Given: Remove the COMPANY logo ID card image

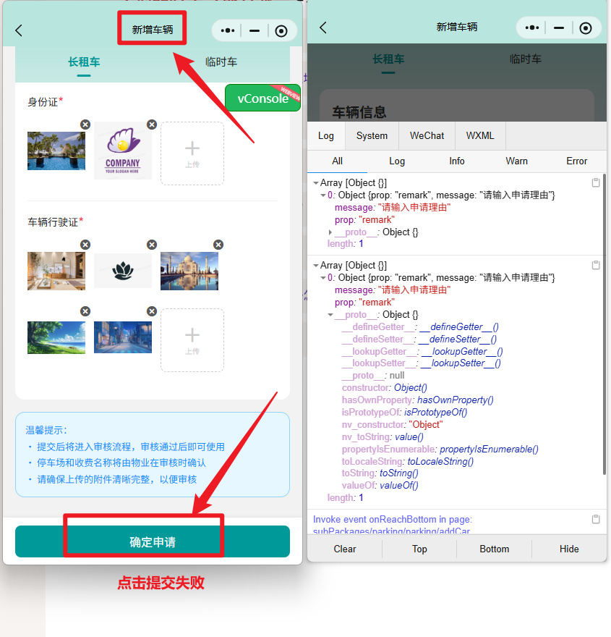Looking at the screenshot, I should pos(151,125).
